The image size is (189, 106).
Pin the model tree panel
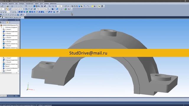[17, 20]
